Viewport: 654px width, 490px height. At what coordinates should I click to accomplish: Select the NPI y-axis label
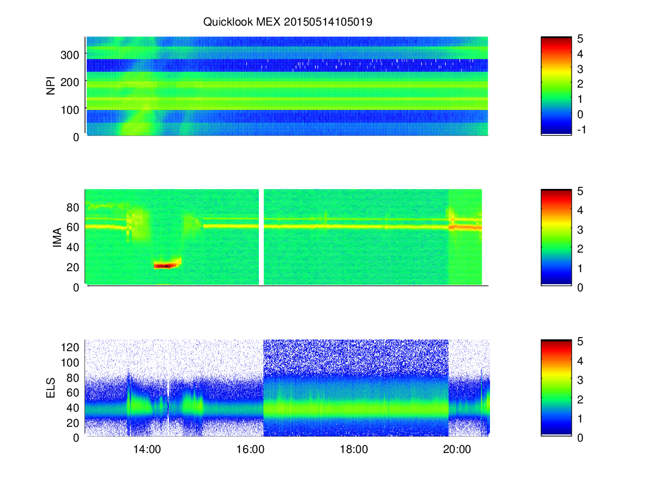click(x=51, y=86)
